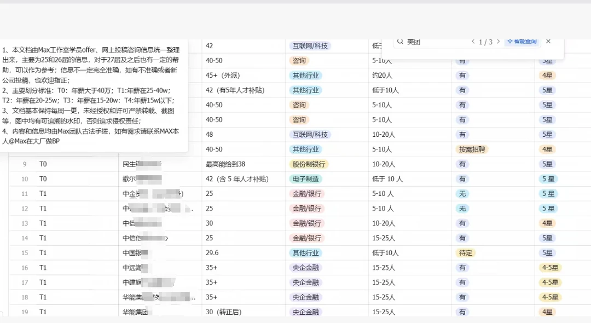Go to the next search match arrow
591x323 pixels.
[499, 42]
